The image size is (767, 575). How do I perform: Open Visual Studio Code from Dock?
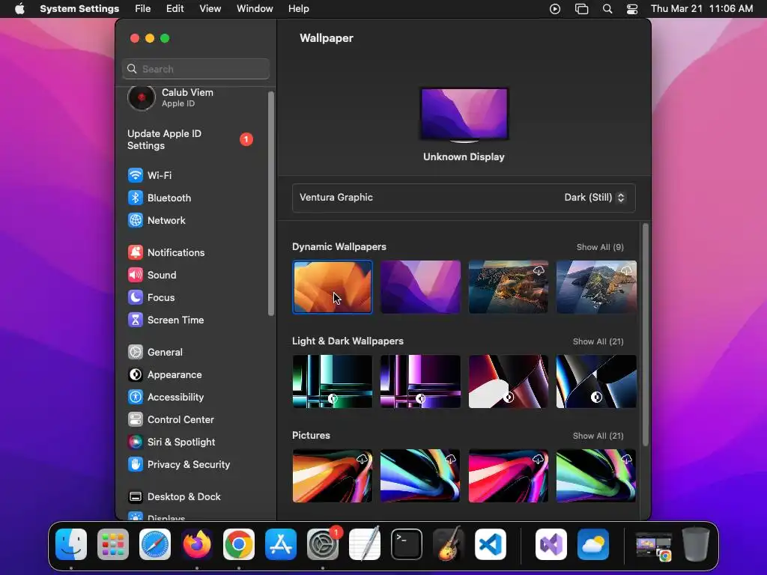tap(490, 544)
